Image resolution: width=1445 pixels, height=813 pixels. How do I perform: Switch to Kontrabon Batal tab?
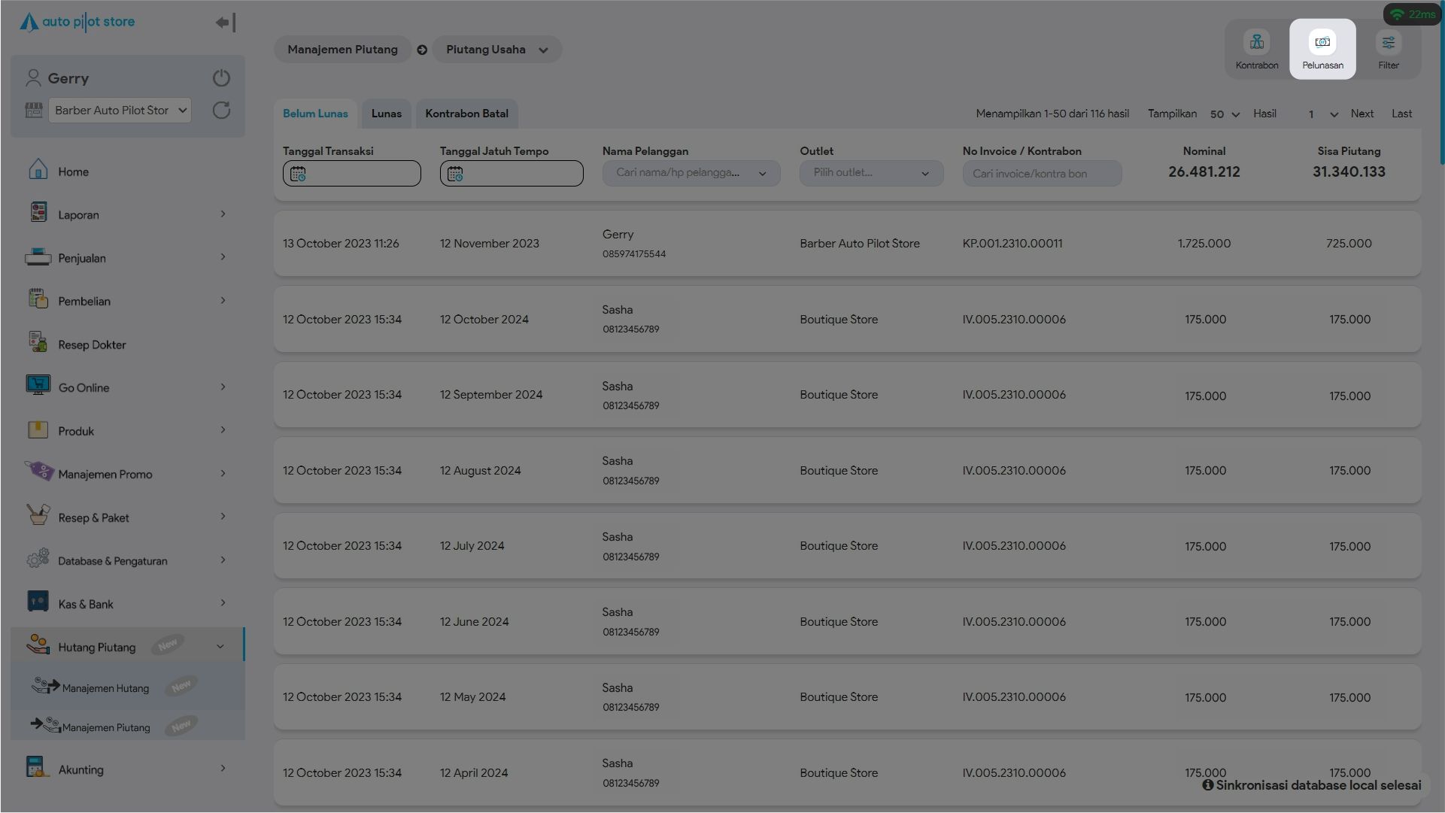466,114
